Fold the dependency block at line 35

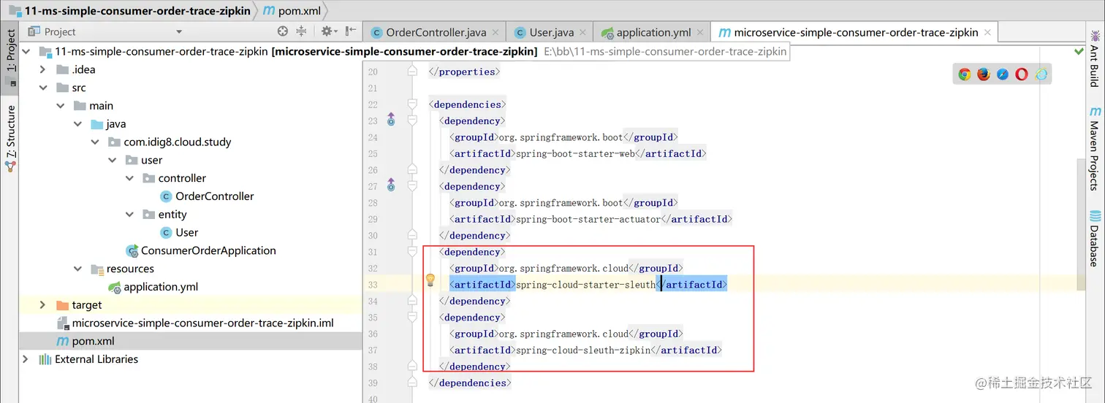point(412,318)
